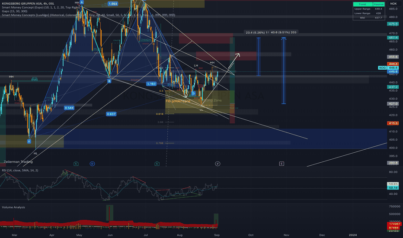Select the 0.544 harmonic ratio label
403x238 pixels.
click(69, 108)
